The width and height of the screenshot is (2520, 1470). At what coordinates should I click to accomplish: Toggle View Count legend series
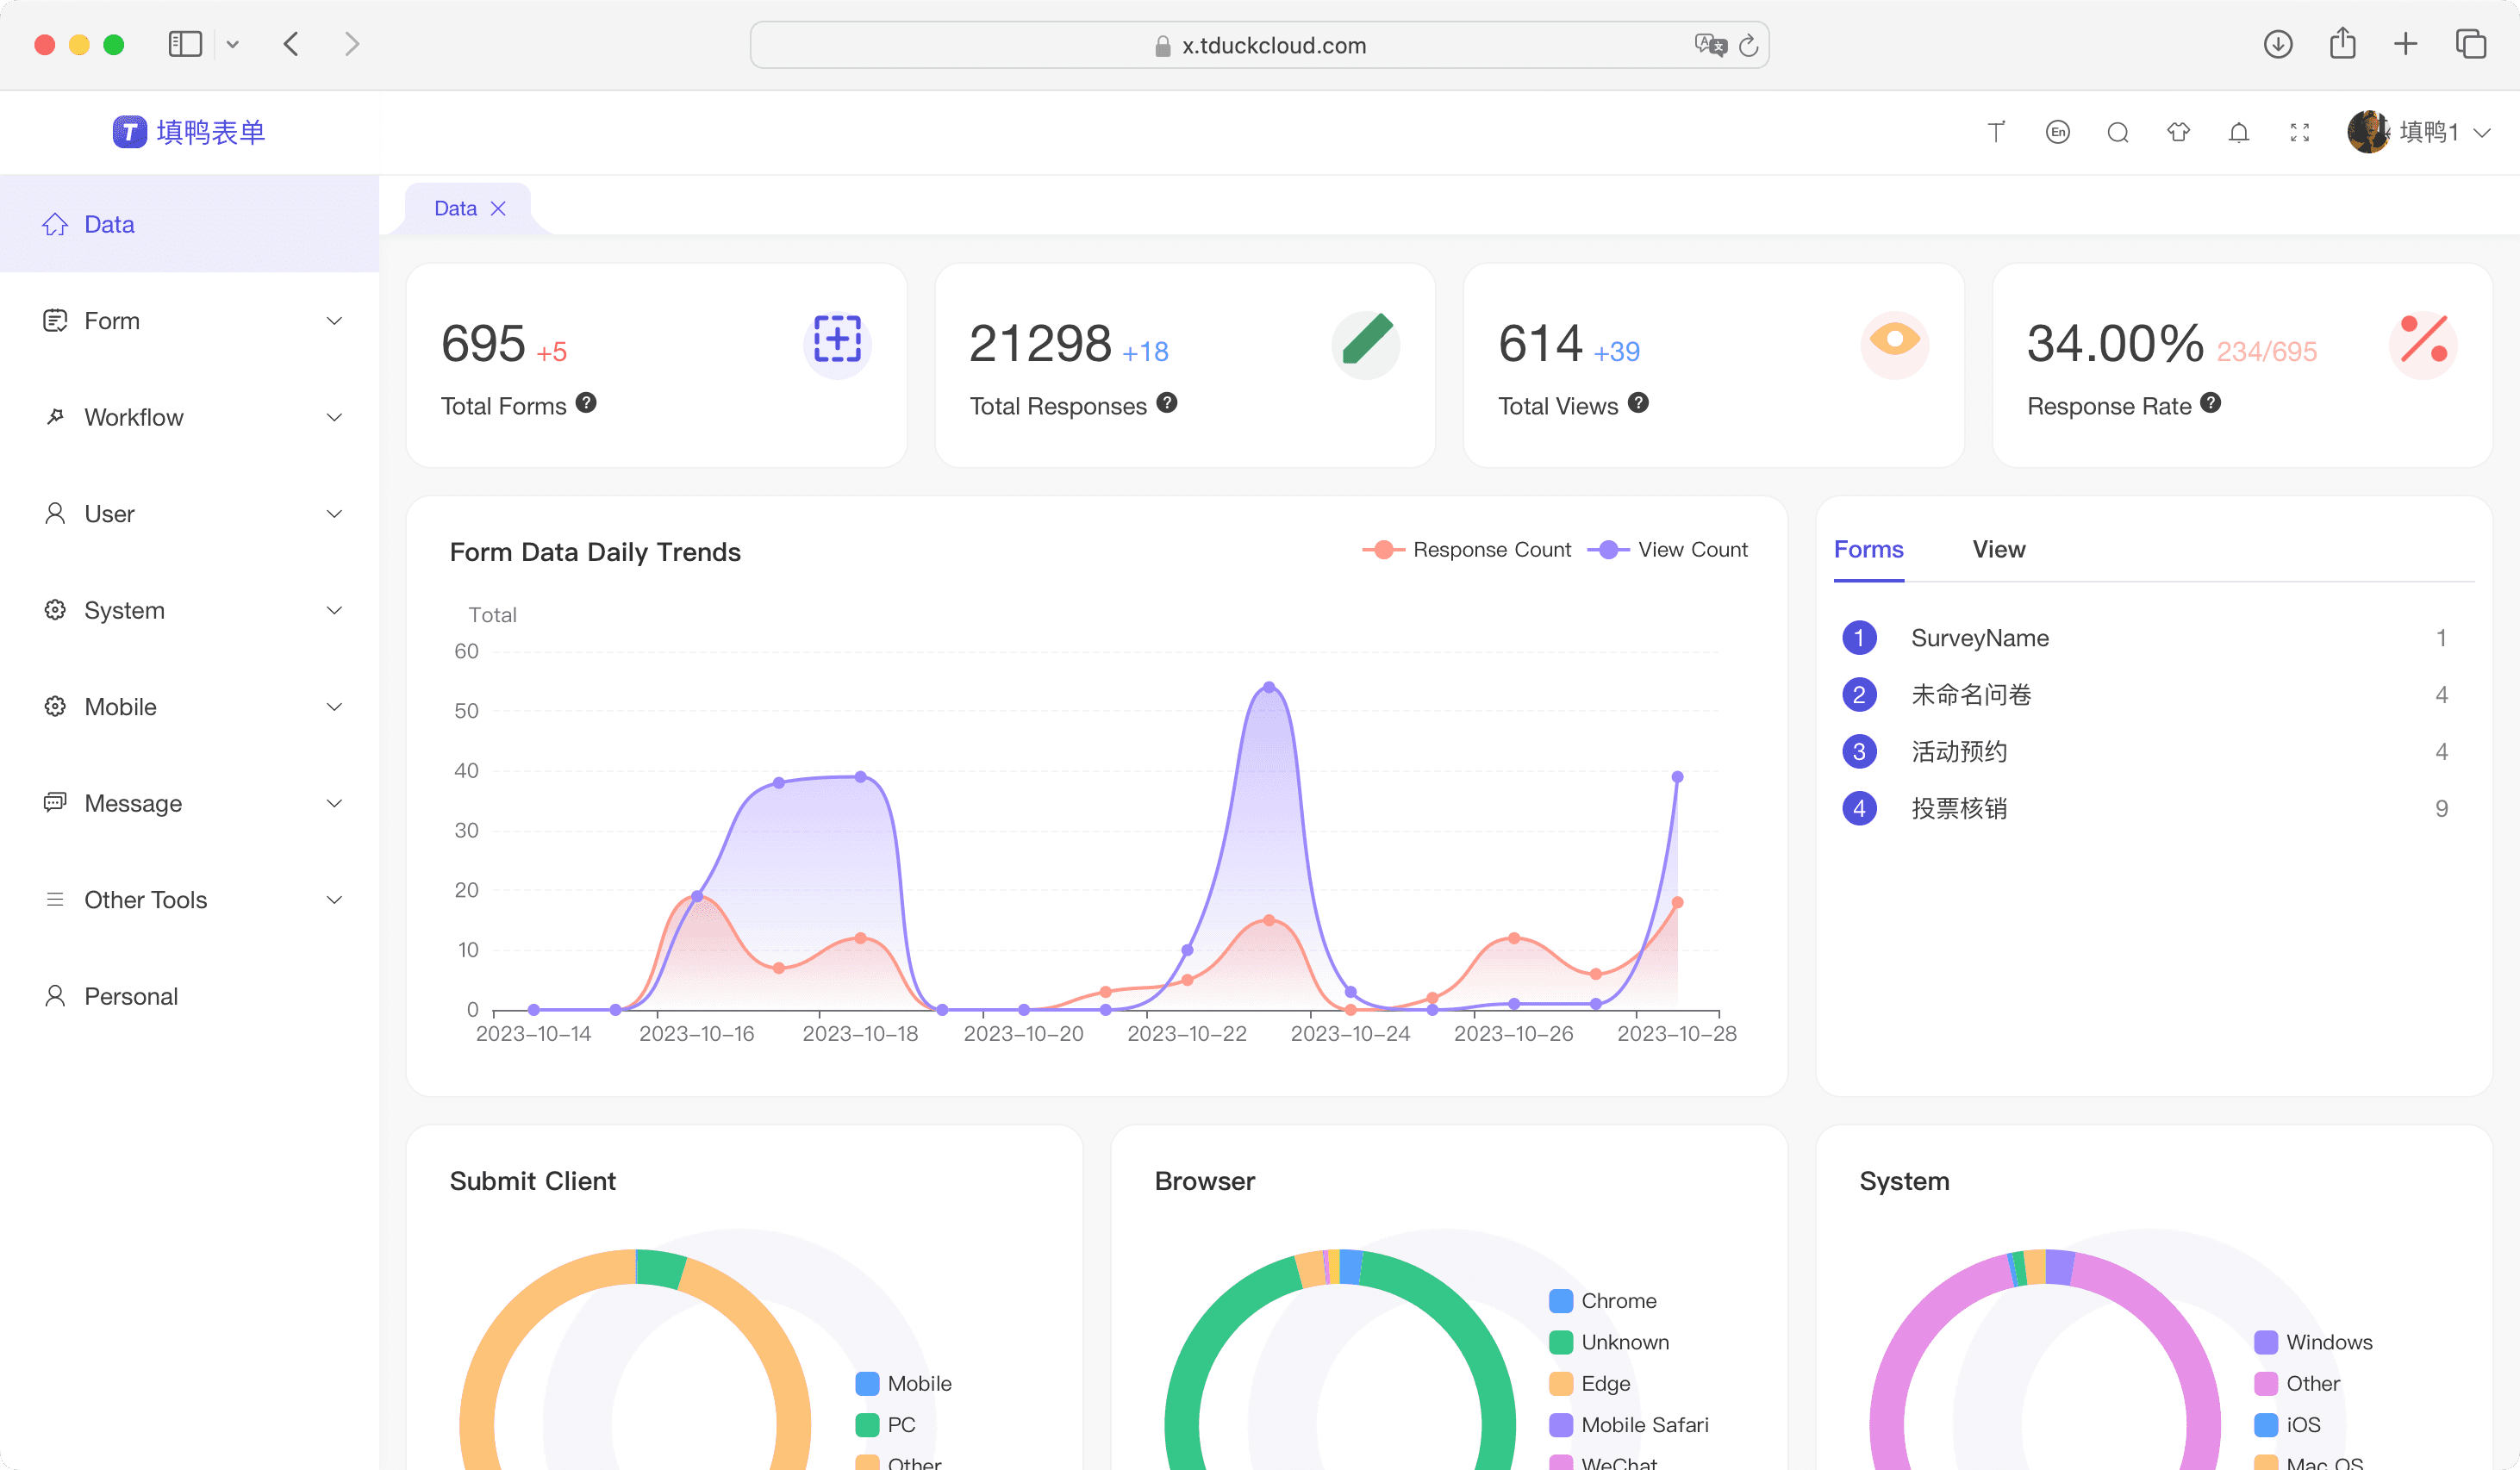(x=1668, y=550)
